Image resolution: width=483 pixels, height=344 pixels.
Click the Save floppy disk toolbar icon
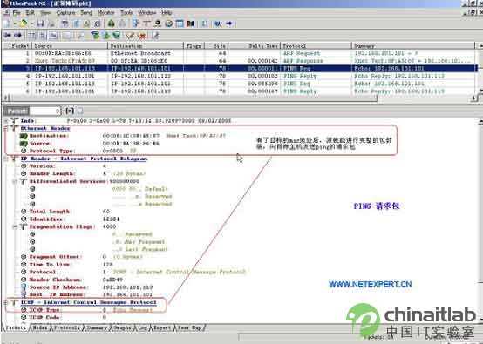click(40, 24)
